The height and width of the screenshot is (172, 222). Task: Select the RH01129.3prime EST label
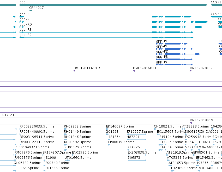pyautogui.click(x=78, y=147)
